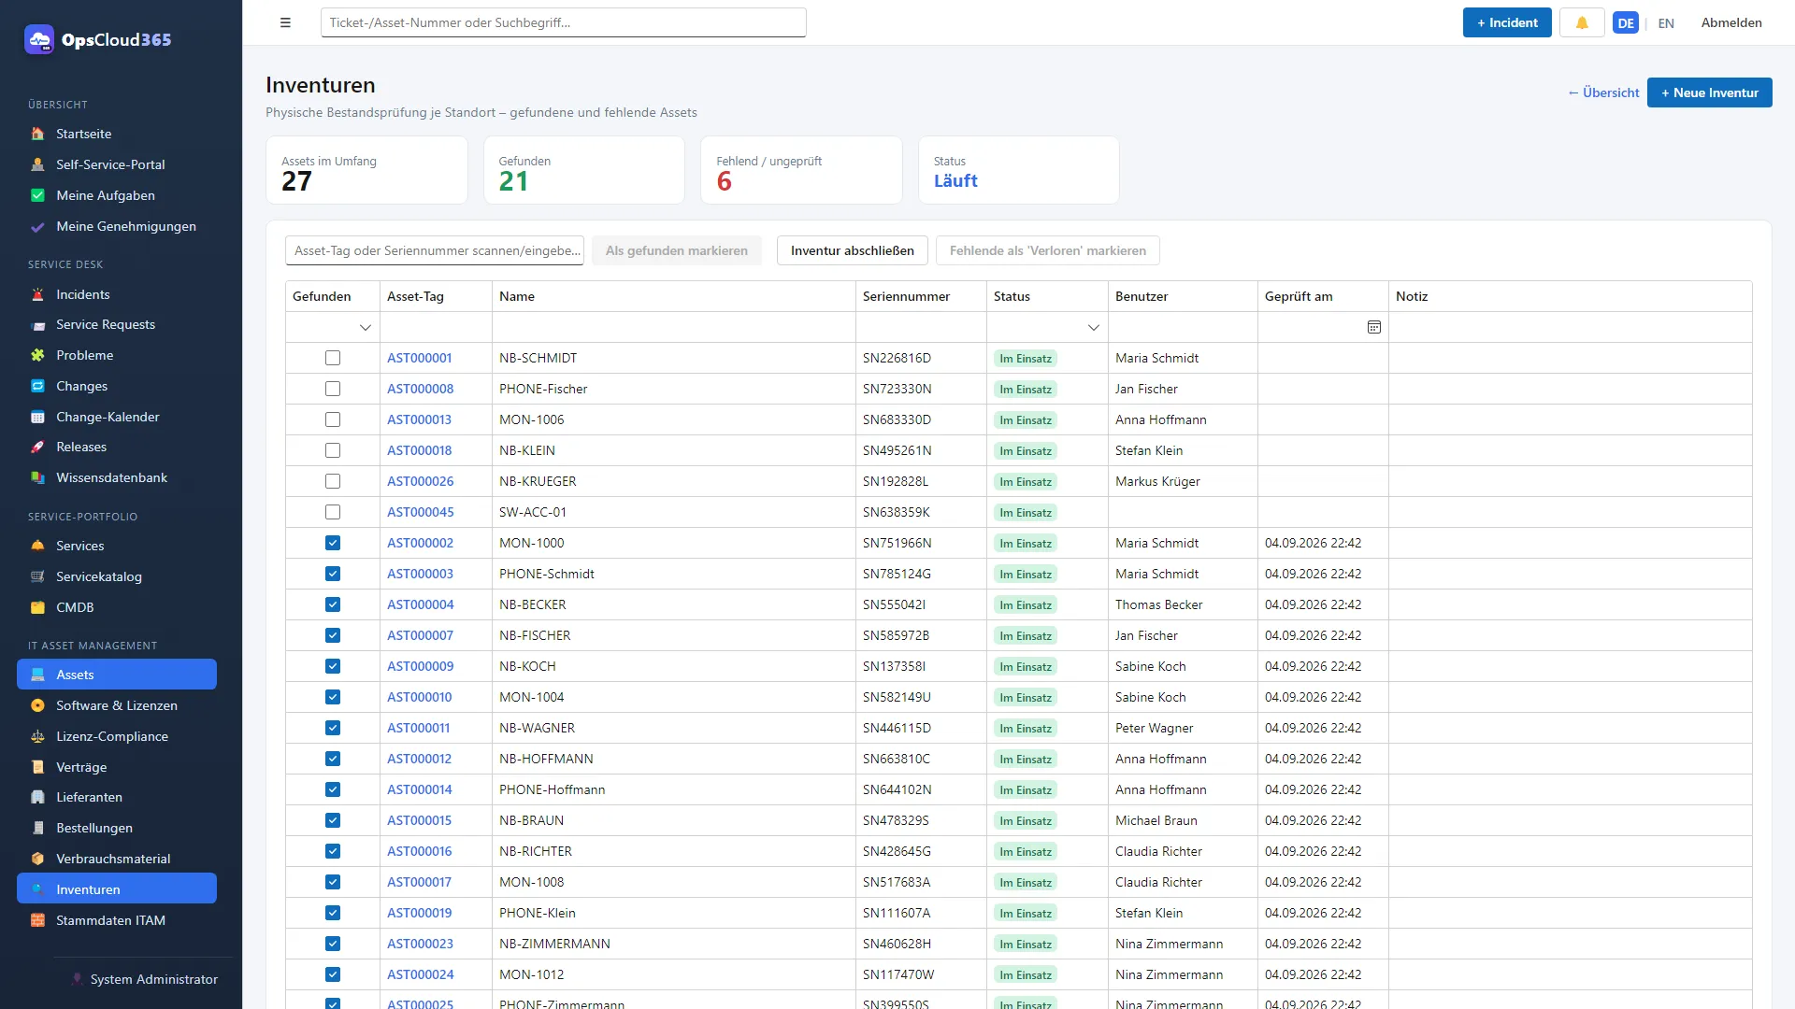
Task: Click the Service Requests icon
Action: click(37, 324)
